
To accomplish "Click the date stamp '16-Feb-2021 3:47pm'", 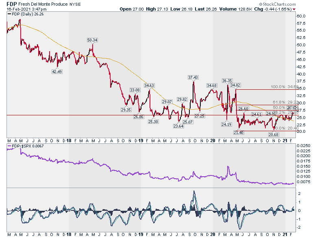I will 26,9.
